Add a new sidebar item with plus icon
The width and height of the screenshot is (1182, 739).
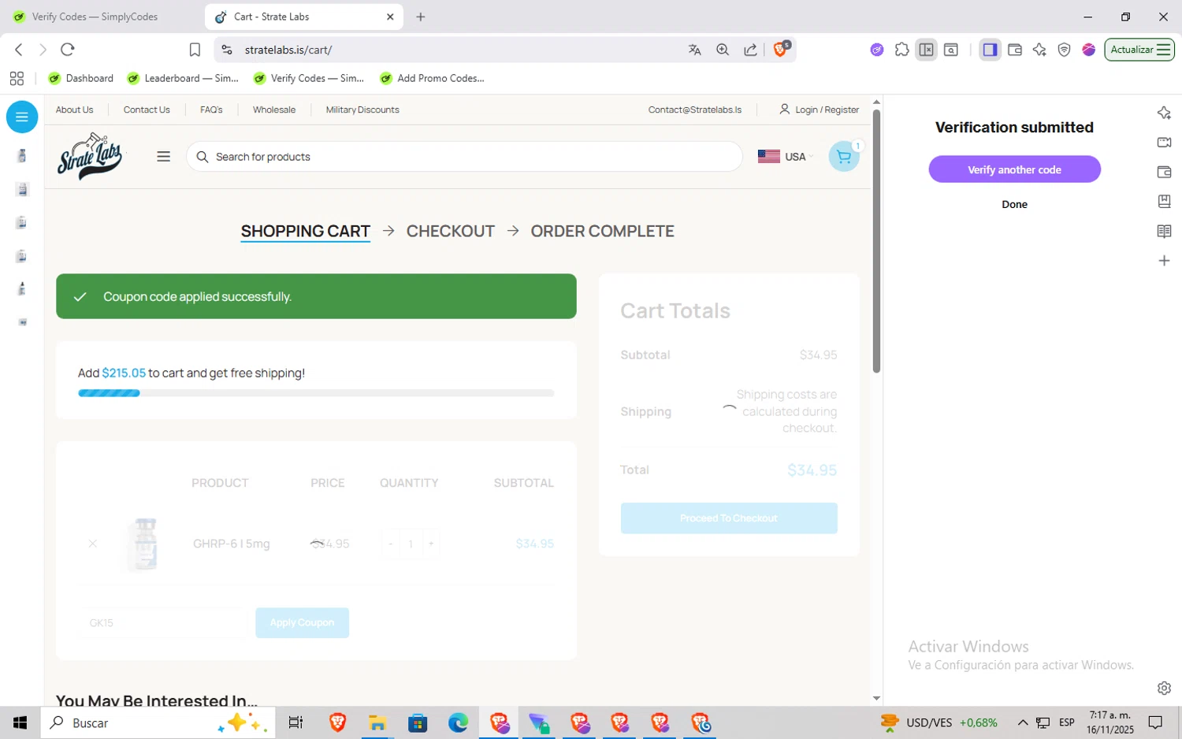tap(1164, 261)
